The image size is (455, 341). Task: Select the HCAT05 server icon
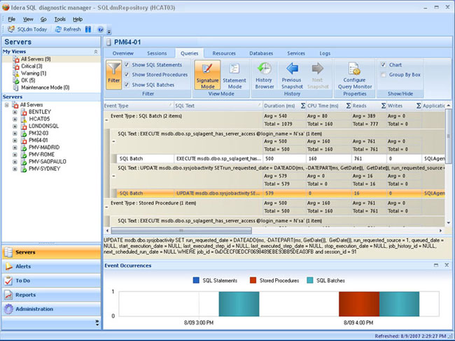(24, 119)
